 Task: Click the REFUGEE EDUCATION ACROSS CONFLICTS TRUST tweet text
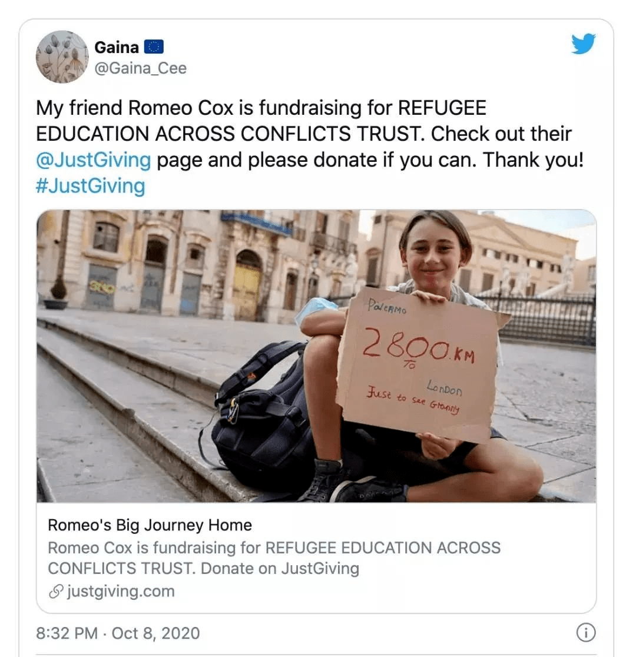coord(261,121)
